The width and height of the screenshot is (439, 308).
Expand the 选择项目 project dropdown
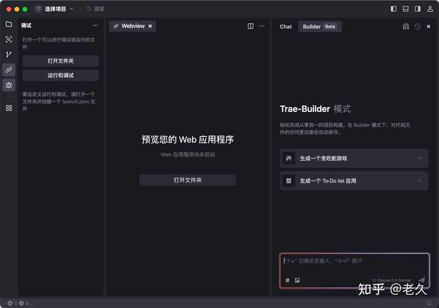(55, 9)
